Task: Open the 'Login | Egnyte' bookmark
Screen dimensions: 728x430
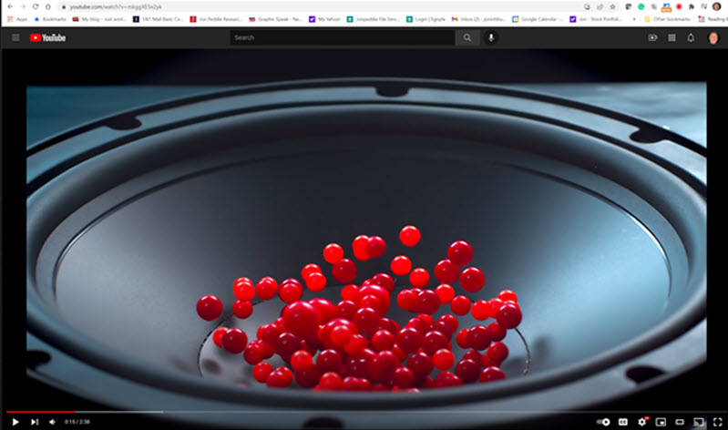Action: 426,19
